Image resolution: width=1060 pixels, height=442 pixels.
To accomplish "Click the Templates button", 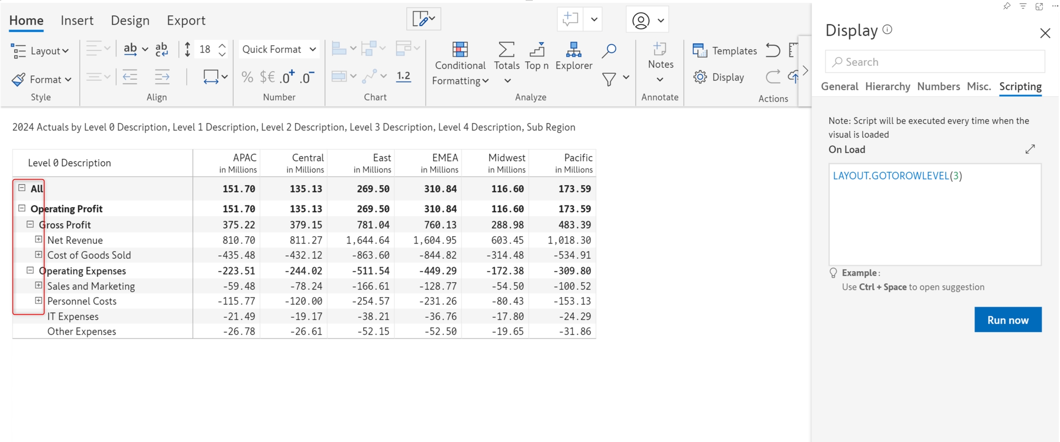I will point(725,51).
